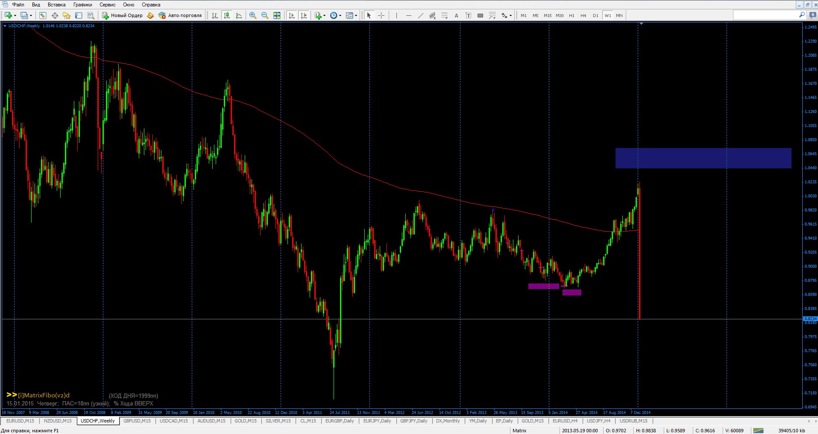This screenshot has width=818, height=434.
Task: Switch chart to line chart mode
Action: point(239,15)
